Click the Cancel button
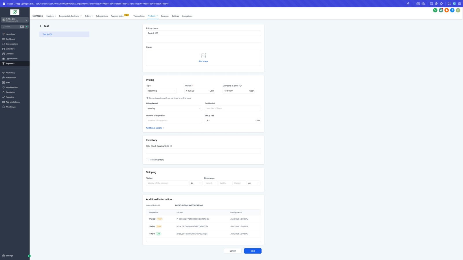The image size is (463, 260). (x=233, y=251)
